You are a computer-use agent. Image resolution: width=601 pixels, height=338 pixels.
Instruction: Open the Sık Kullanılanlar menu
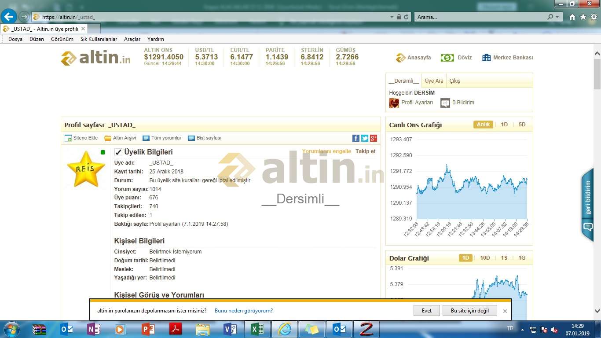tap(99, 39)
